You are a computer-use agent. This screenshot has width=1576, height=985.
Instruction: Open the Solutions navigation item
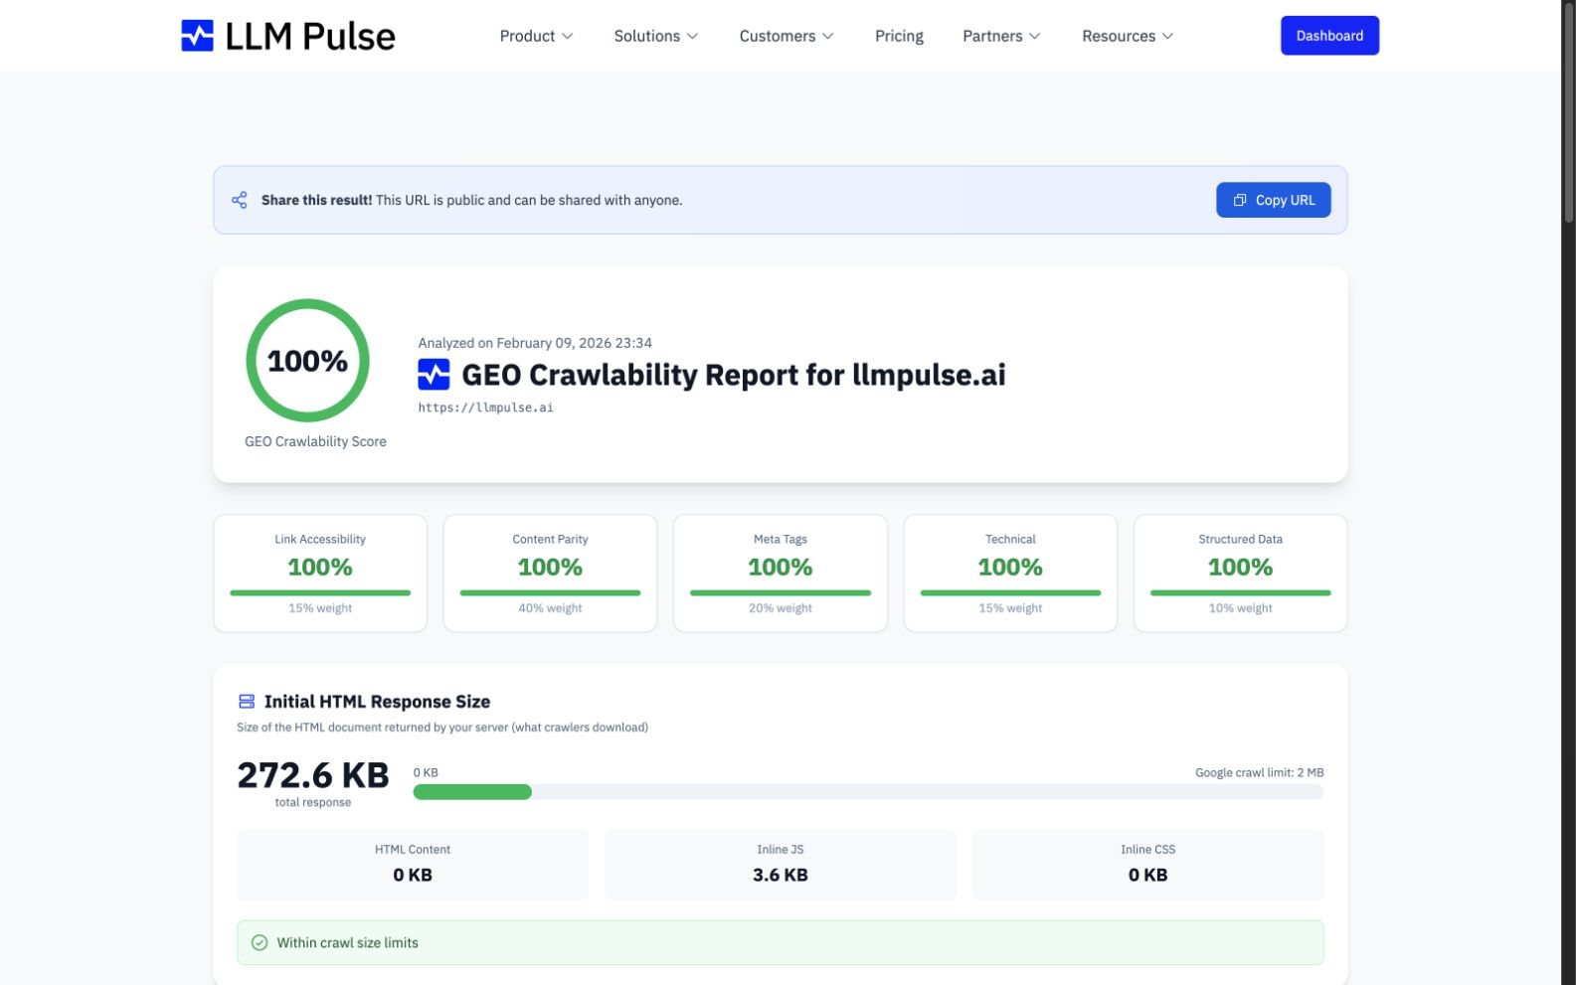[x=656, y=36]
